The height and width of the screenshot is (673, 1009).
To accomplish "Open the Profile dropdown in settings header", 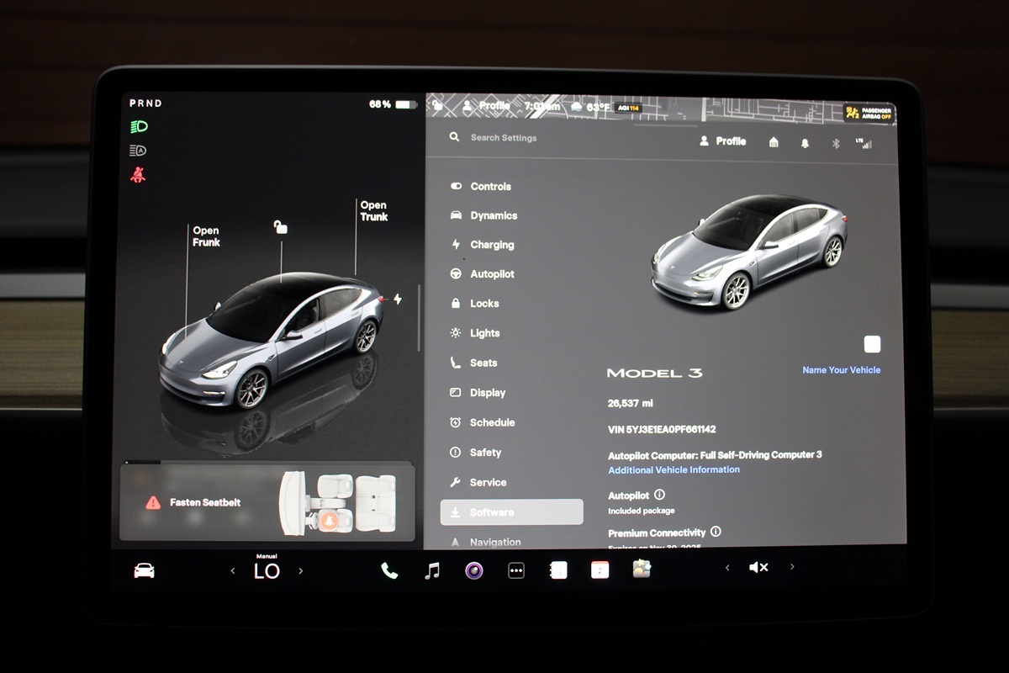I will click(723, 141).
